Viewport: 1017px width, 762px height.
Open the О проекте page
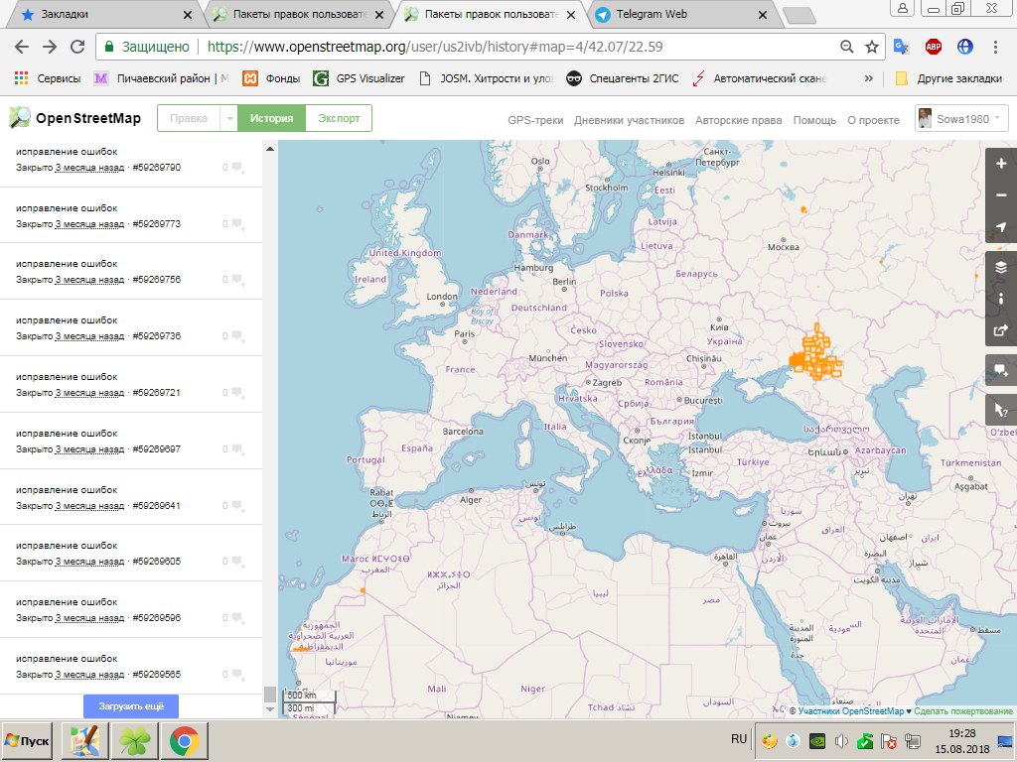(x=873, y=120)
